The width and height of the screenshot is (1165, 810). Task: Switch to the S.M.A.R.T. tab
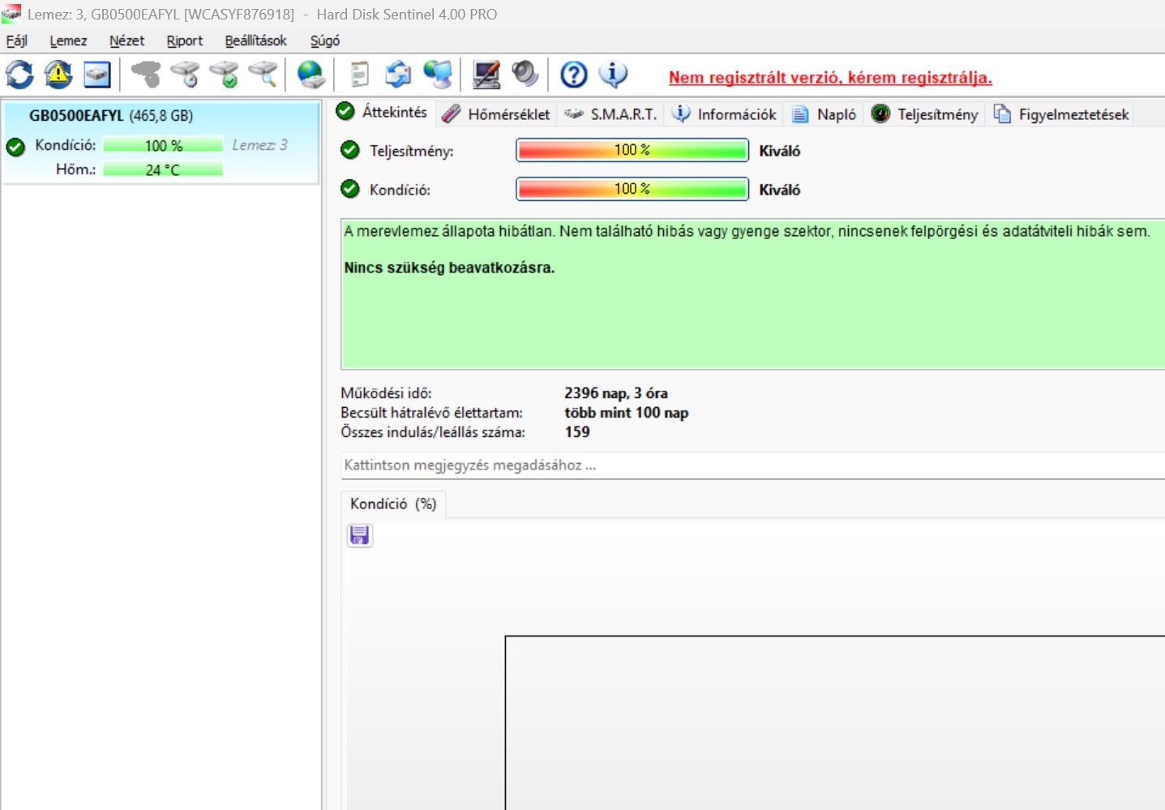[611, 114]
